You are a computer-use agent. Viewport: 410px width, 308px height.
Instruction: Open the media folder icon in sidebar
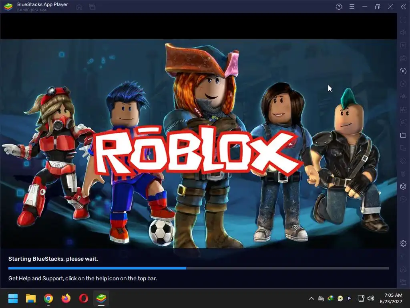tap(403, 135)
